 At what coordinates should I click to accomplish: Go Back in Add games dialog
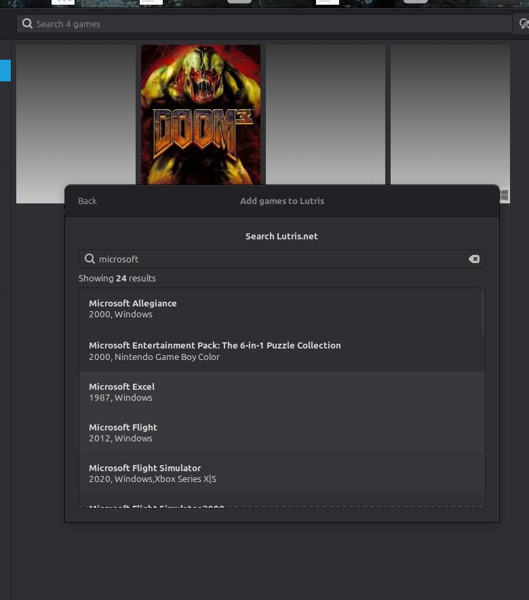[87, 201]
